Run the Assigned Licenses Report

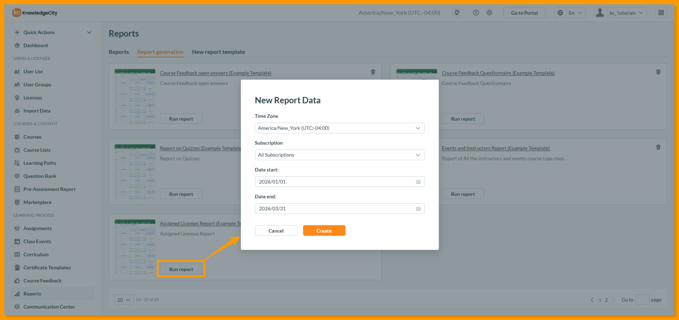point(181,269)
